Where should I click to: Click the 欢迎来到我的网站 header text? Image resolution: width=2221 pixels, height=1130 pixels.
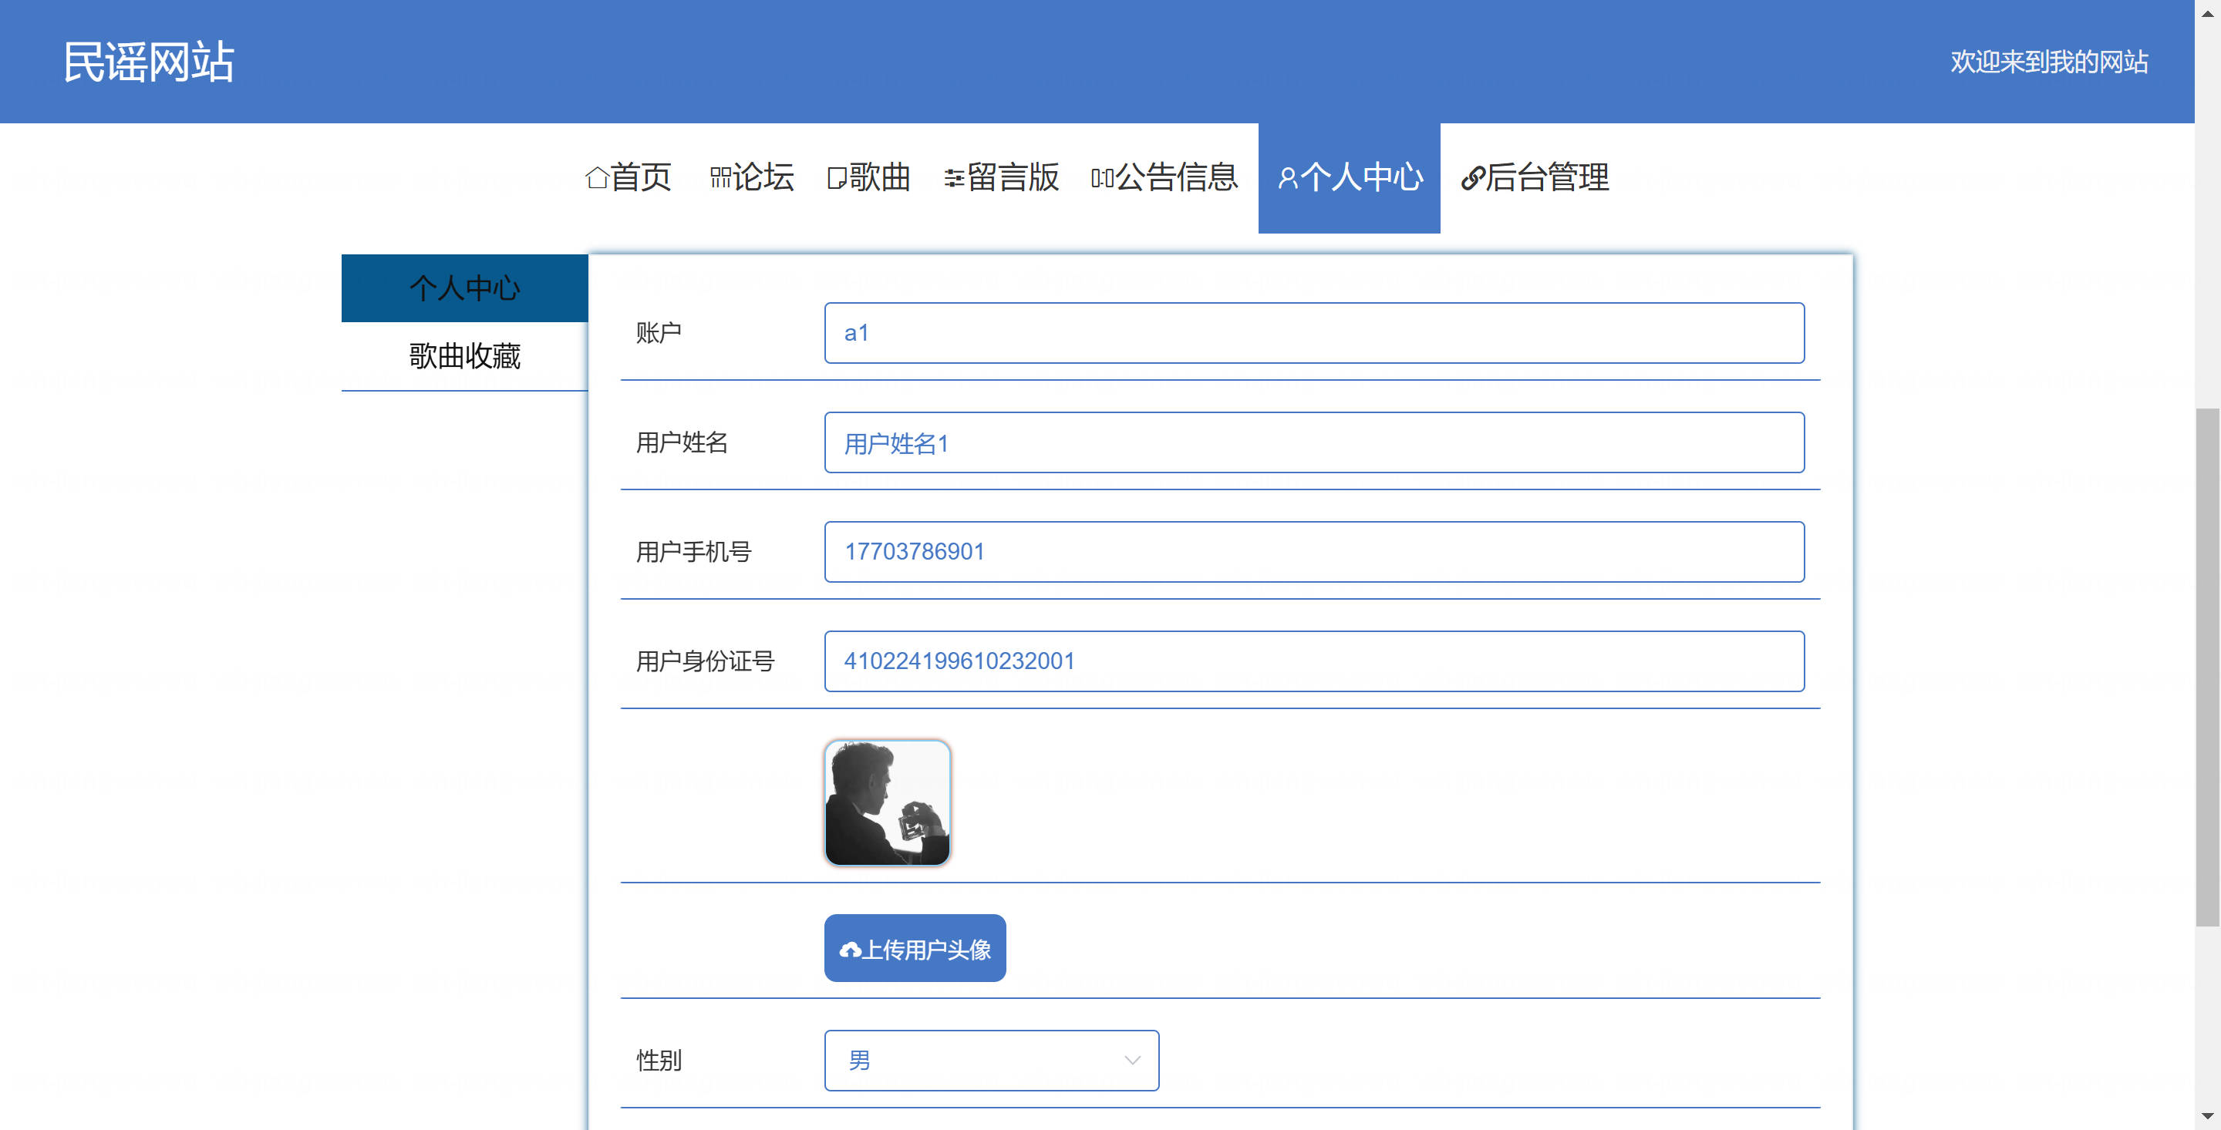pos(2050,62)
